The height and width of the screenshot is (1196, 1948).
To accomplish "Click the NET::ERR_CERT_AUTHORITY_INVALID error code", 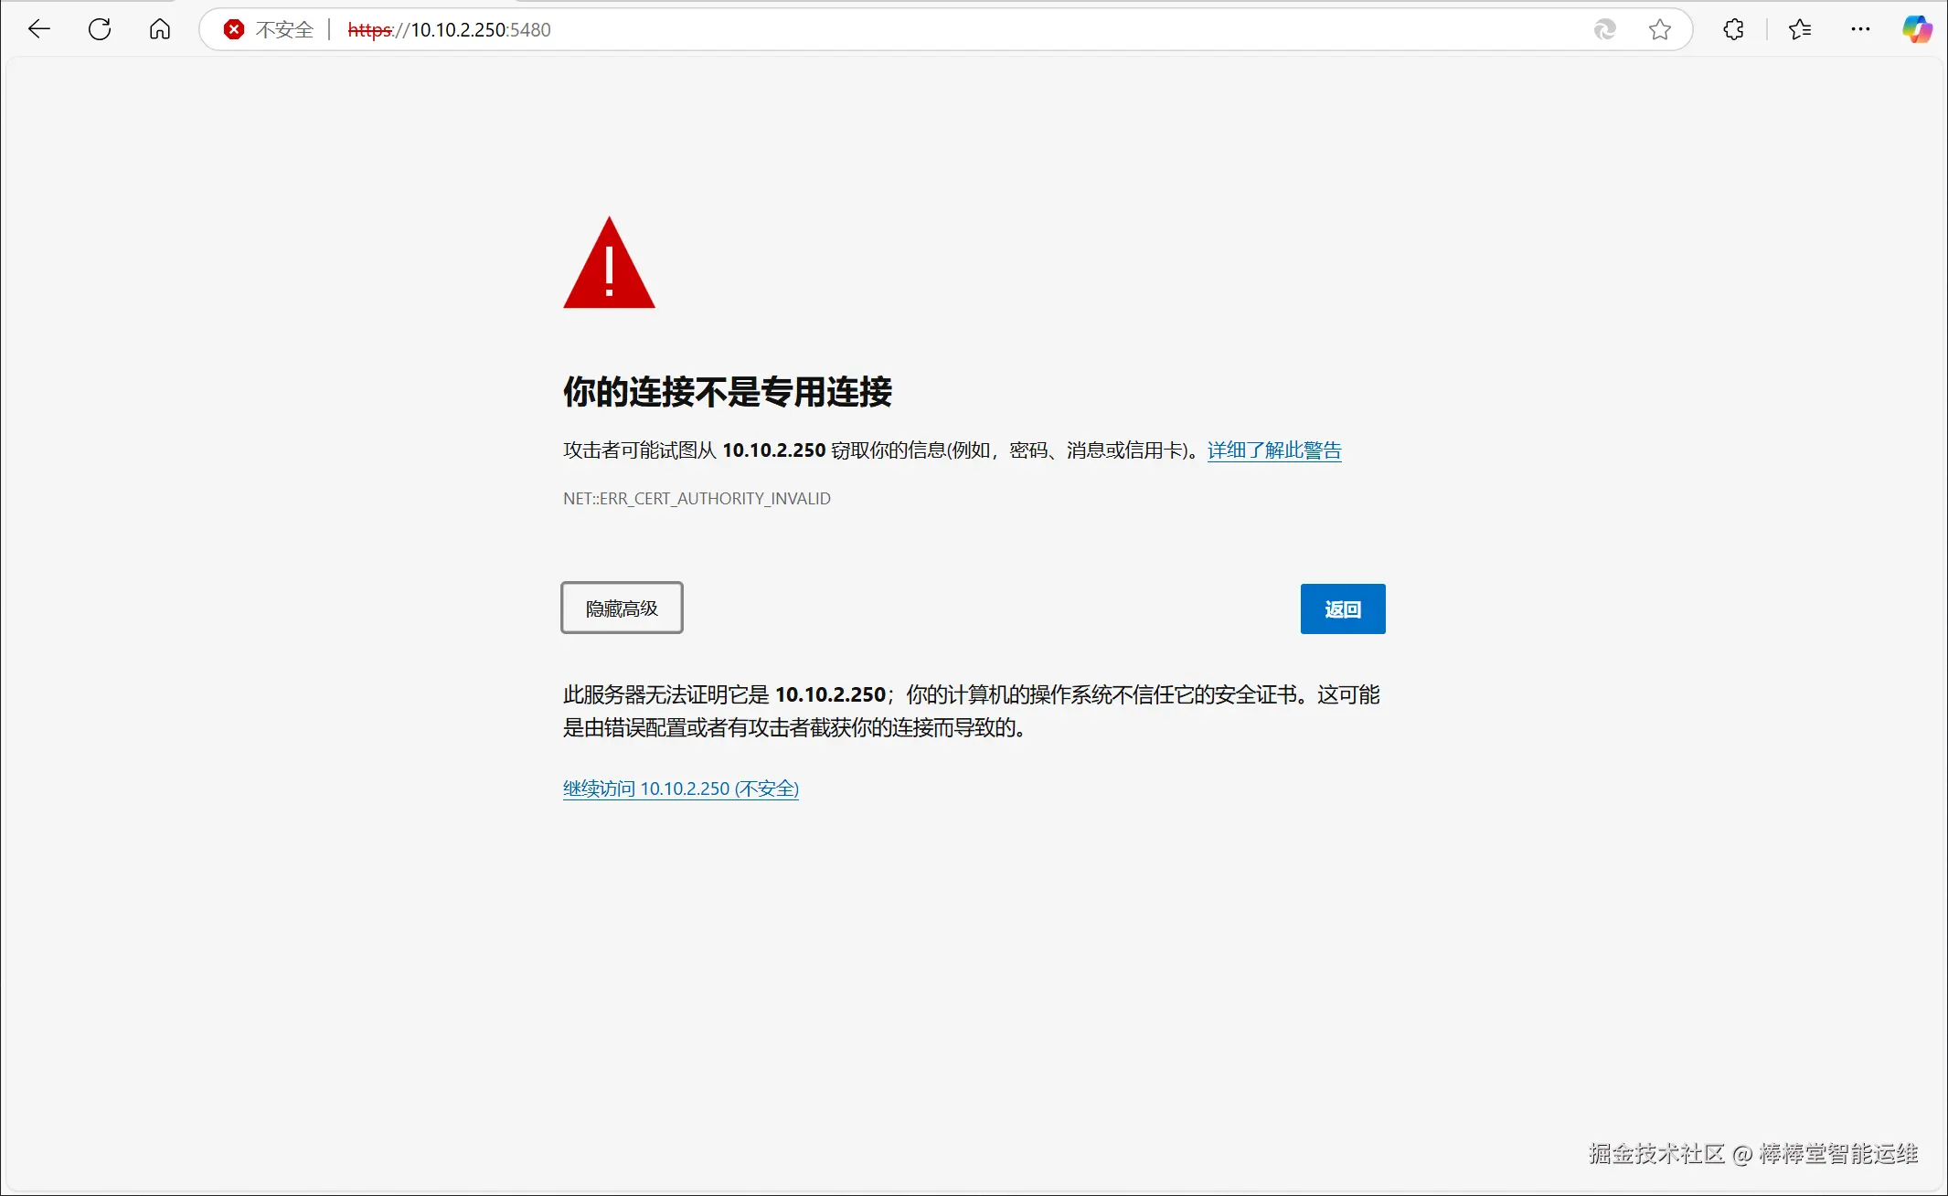I will 697,499.
